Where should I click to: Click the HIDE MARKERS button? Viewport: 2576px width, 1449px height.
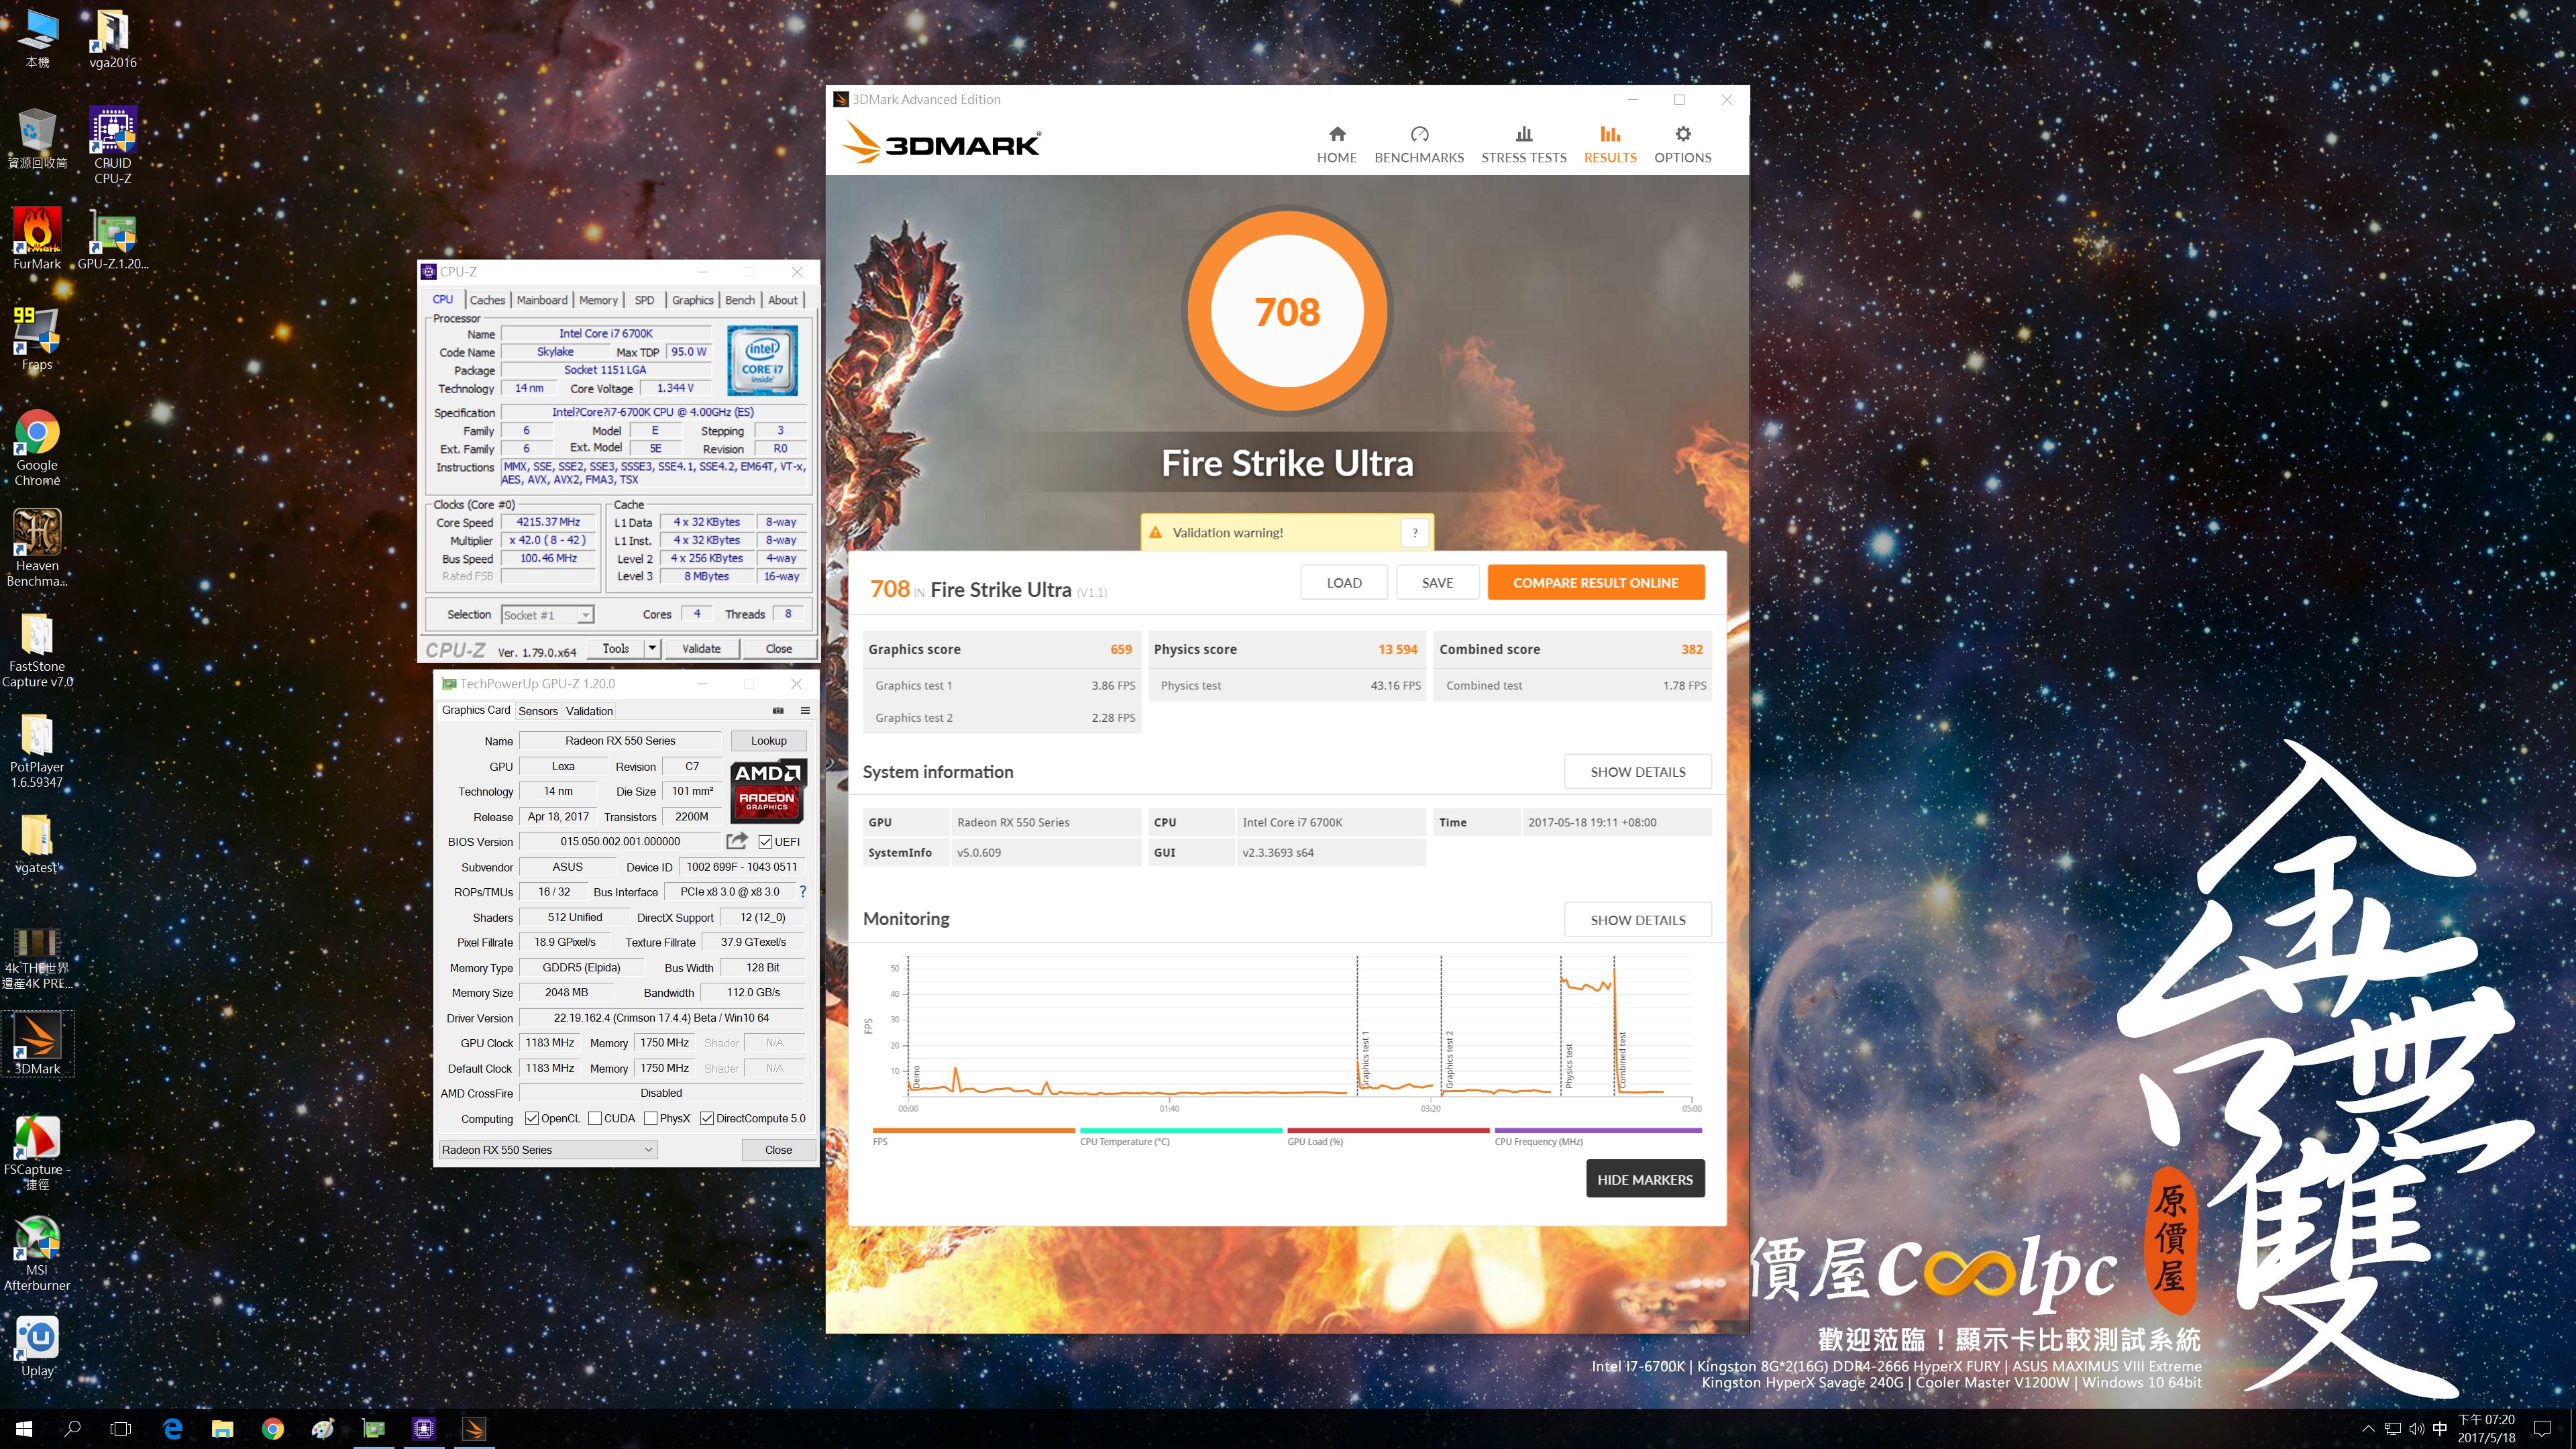pos(1645,1179)
